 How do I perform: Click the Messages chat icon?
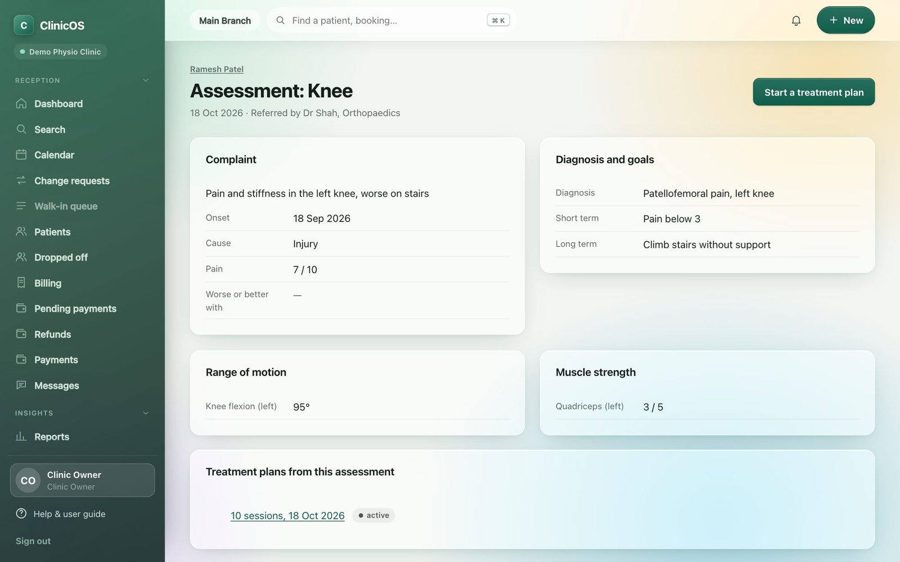point(21,385)
